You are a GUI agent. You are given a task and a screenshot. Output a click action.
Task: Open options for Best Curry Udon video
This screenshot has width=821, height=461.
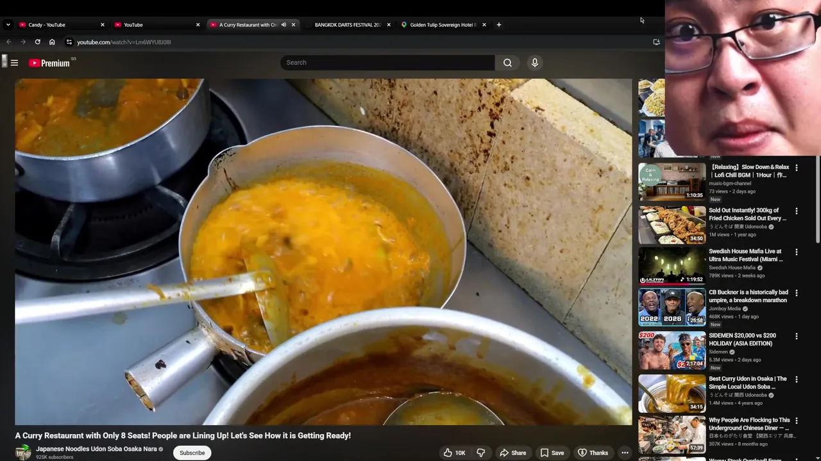[797, 379]
